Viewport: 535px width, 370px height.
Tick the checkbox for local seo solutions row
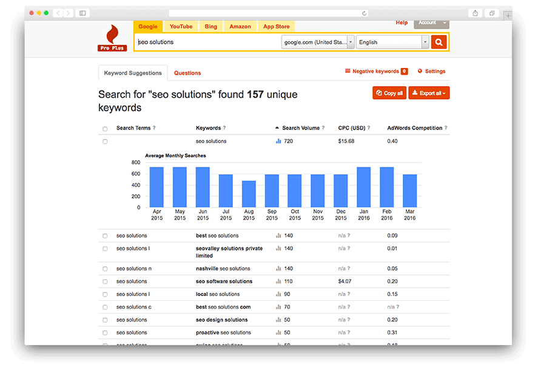[x=105, y=294]
